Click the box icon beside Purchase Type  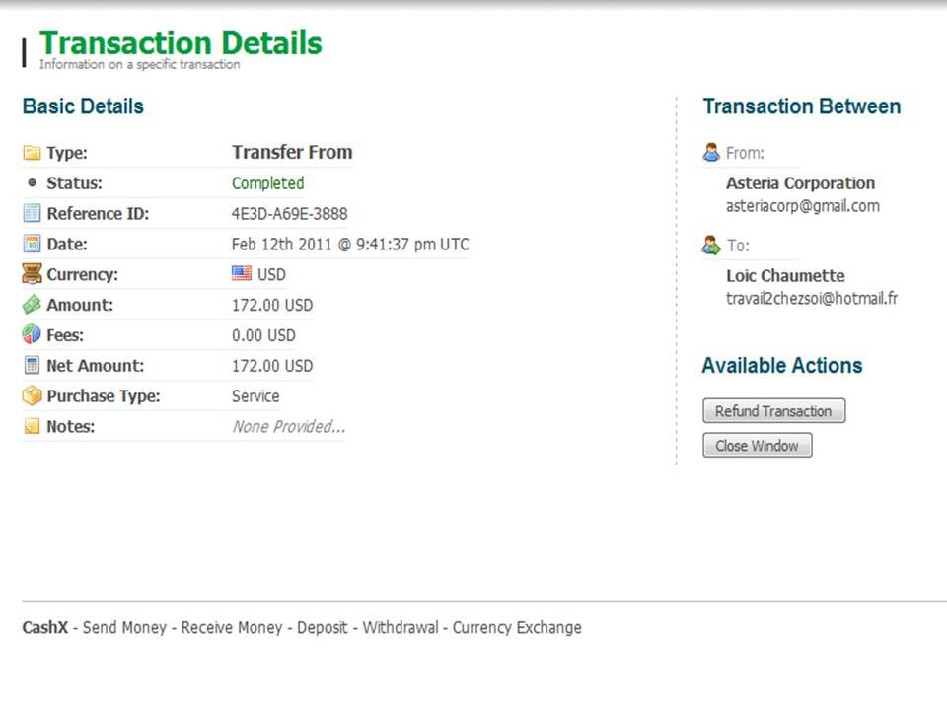32,395
